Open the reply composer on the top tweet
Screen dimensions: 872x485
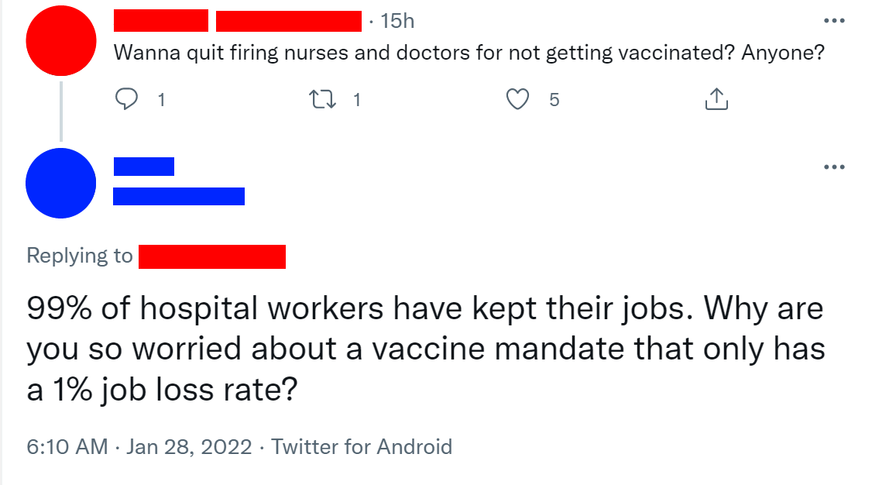coord(127,99)
